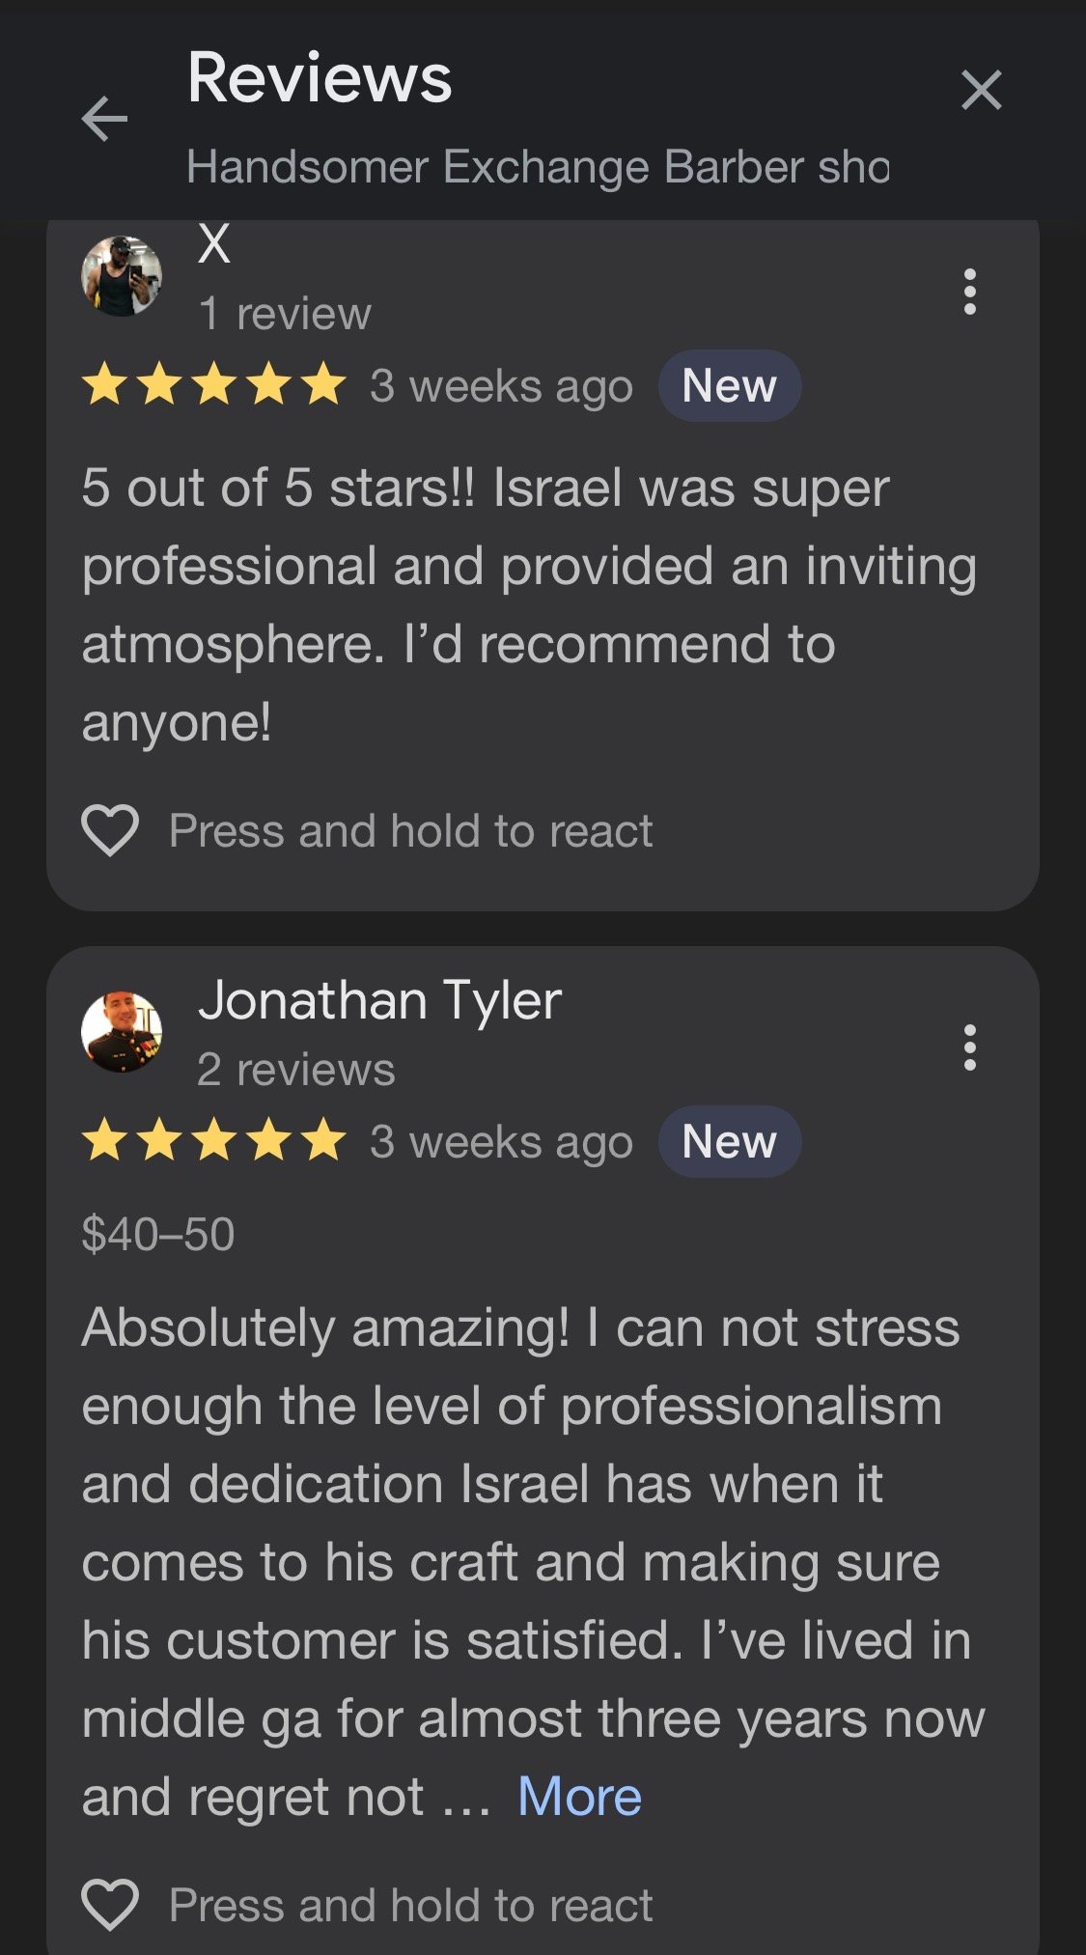Click the "2 reviews" count under Jonathan Tyler
This screenshot has width=1086, height=1955.
pos(295,1070)
